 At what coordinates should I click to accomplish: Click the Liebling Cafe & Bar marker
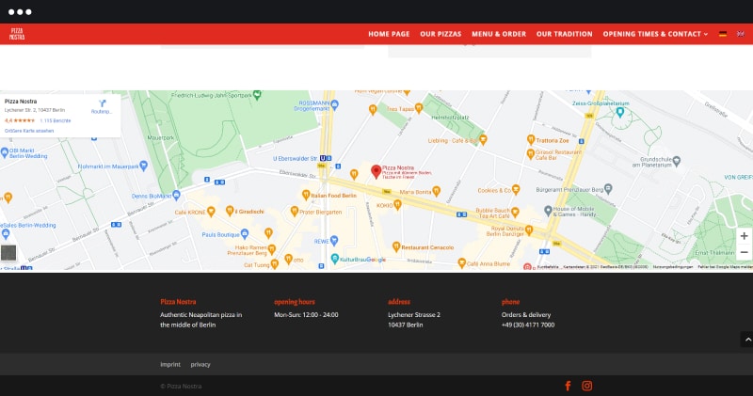(483, 139)
